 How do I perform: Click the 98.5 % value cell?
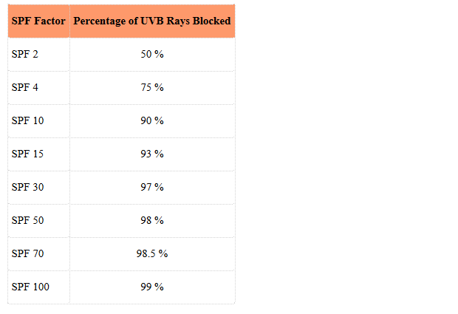pos(152,254)
